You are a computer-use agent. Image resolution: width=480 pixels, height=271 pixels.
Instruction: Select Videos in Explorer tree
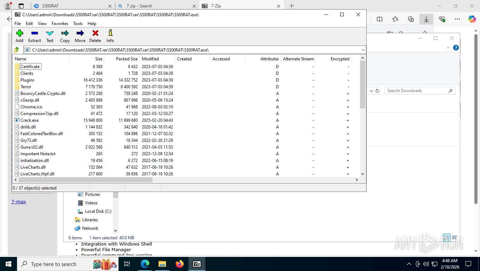pyautogui.click(x=87, y=203)
